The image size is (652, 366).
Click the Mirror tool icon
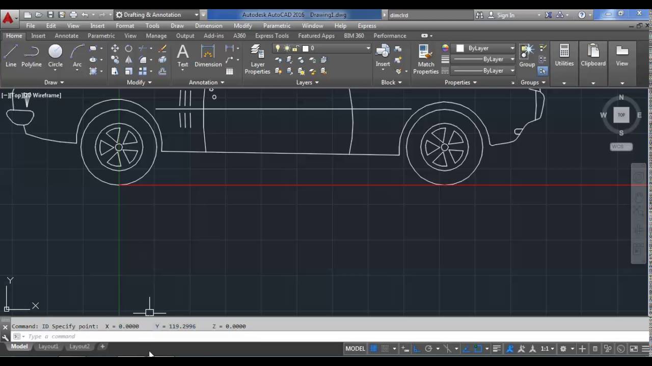tap(129, 59)
